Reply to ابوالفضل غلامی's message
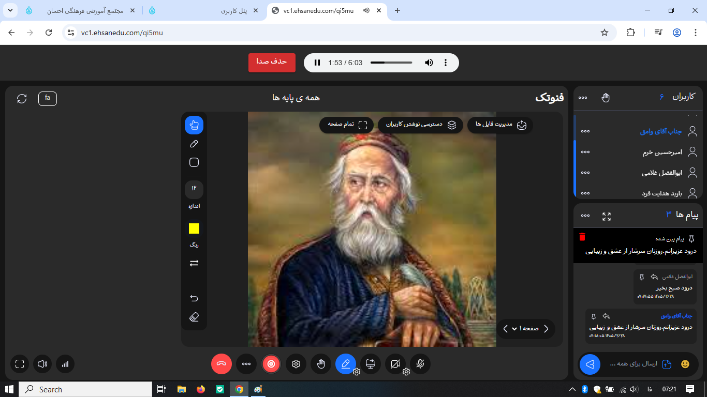The width and height of the screenshot is (707, 397). pos(654,277)
